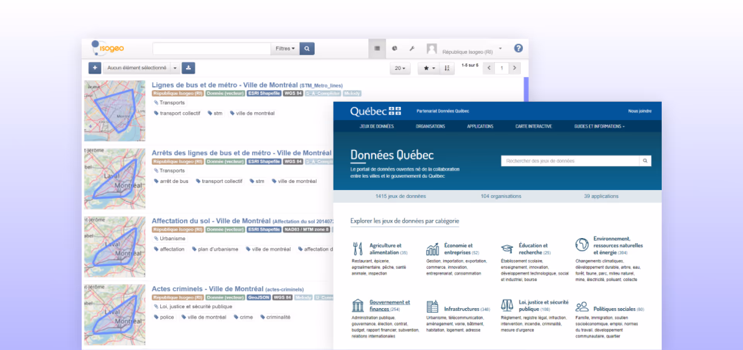
Task: Click the page number field
Action: pos(502,68)
